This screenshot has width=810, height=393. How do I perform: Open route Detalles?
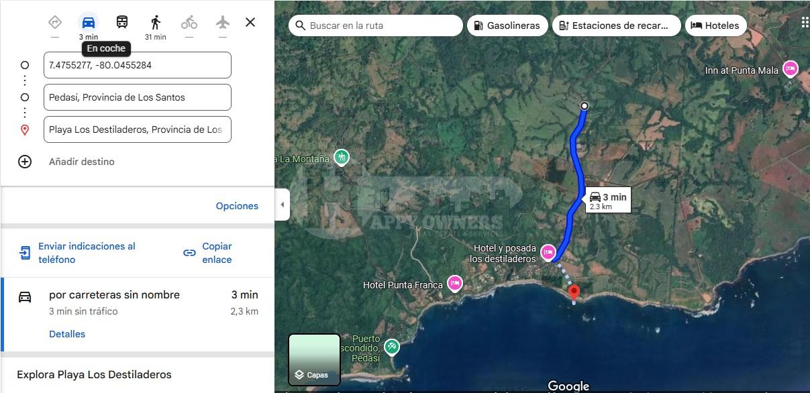click(67, 334)
